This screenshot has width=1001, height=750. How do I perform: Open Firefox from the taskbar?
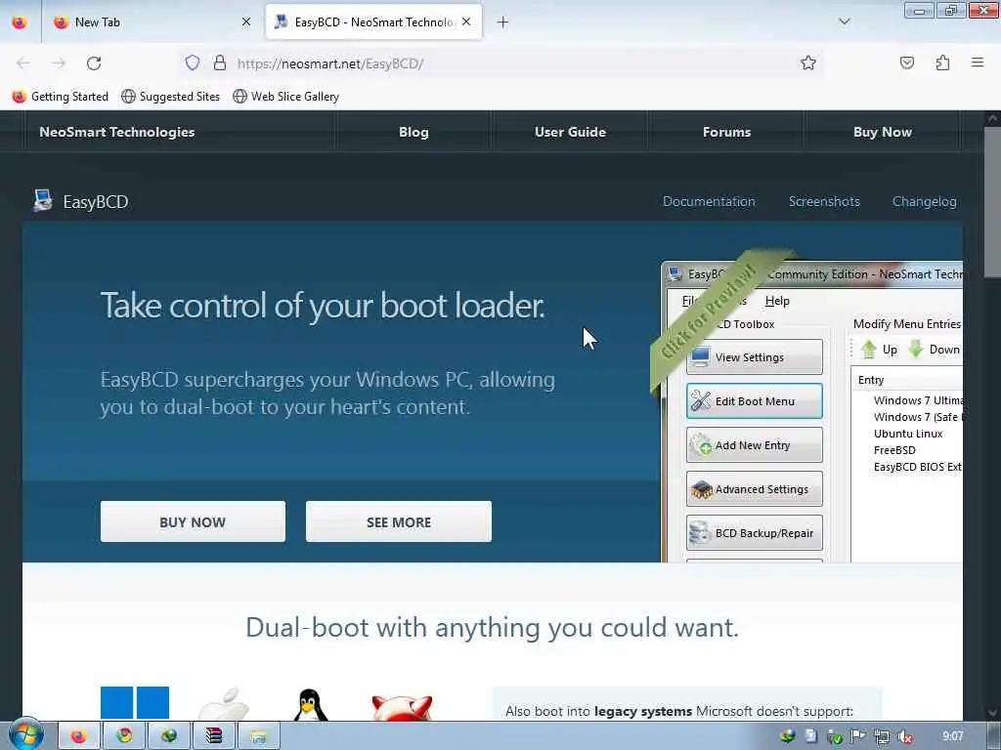click(x=78, y=736)
